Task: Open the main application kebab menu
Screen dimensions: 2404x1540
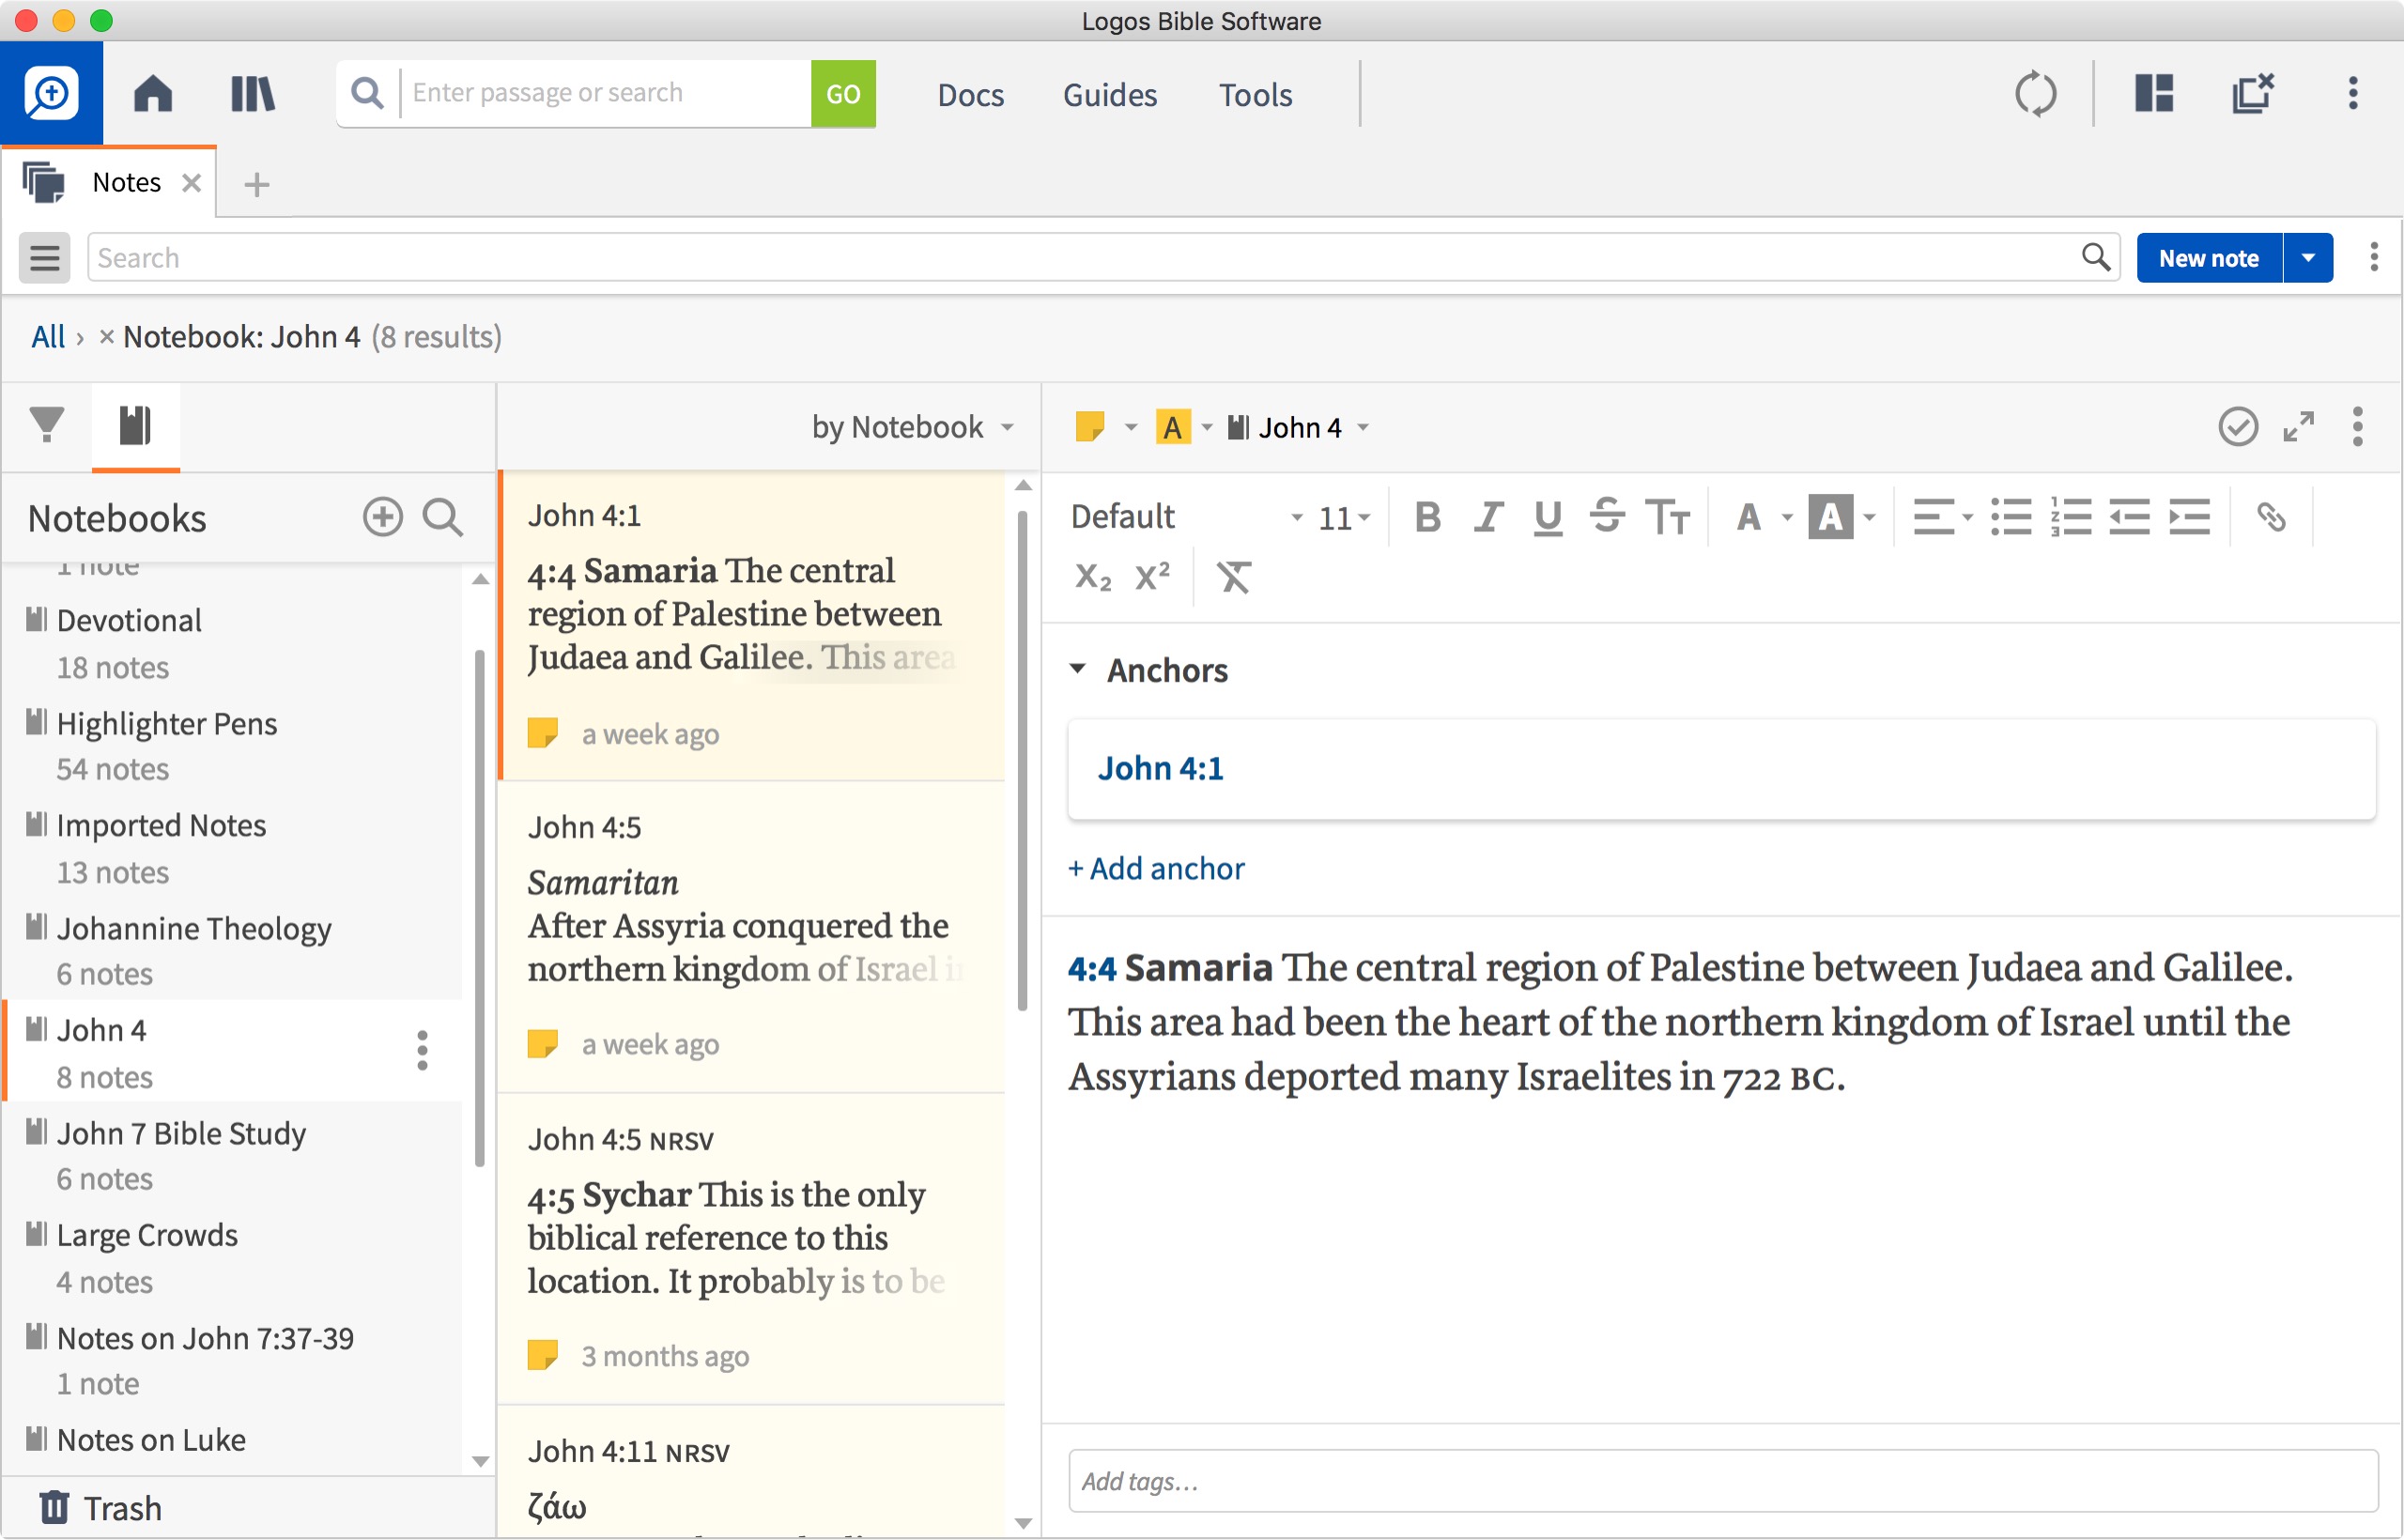Action: 2353,94
